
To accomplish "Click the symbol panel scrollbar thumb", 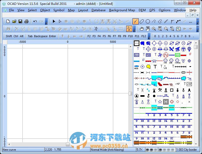I will pos(196,47).
